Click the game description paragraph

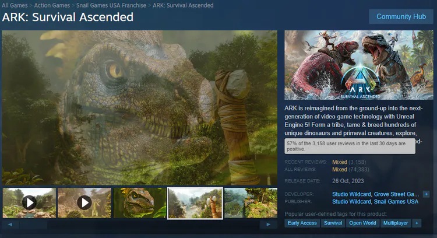point(354,124)
